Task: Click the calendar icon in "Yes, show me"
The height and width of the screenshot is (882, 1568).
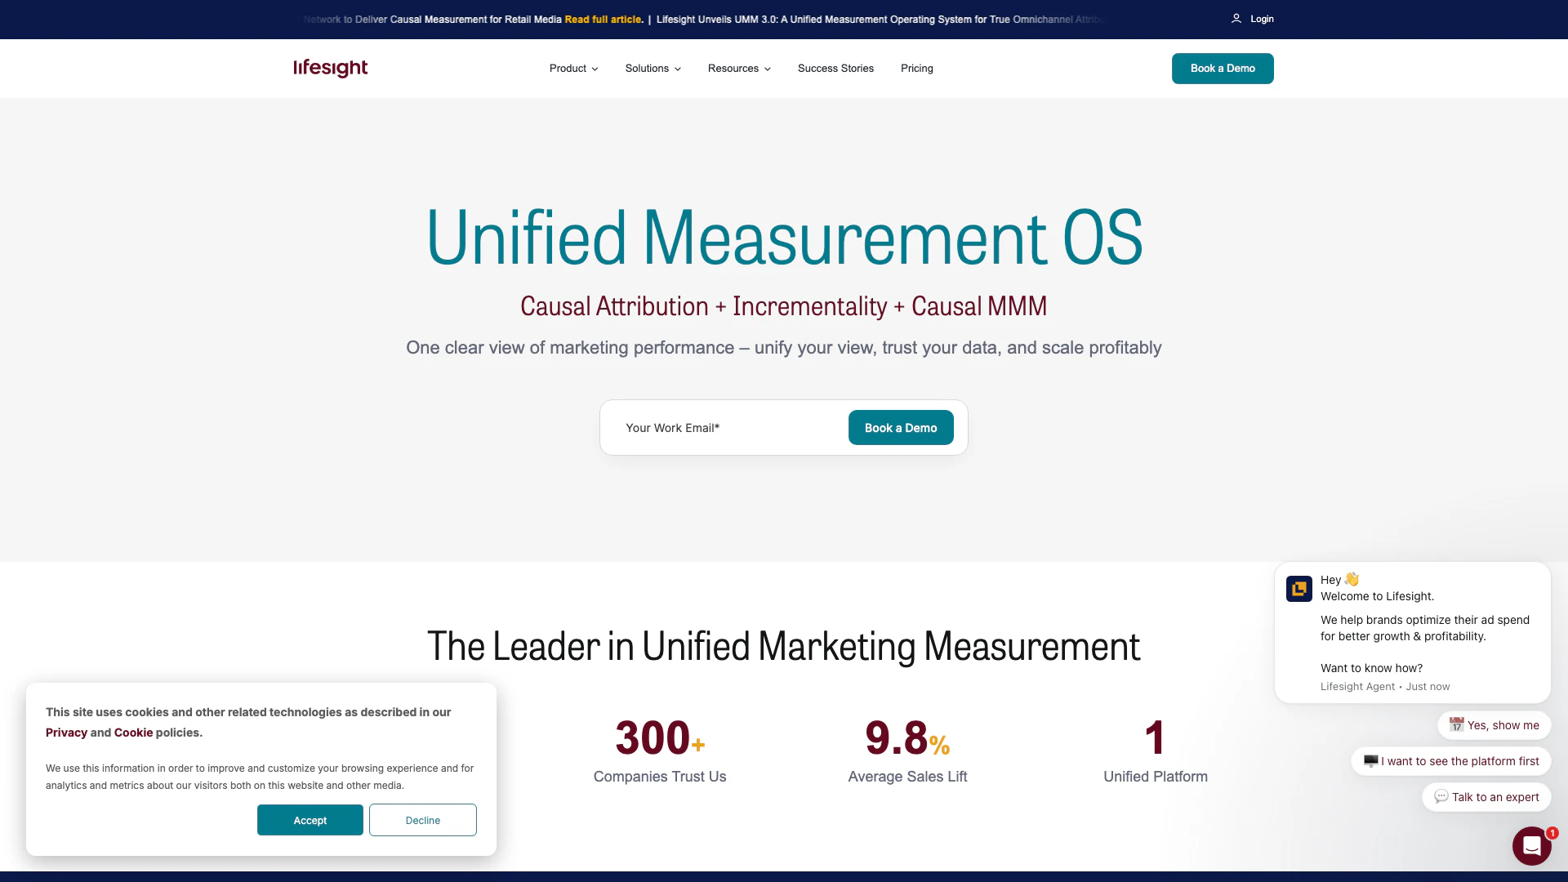Action: coord(1456,724)
